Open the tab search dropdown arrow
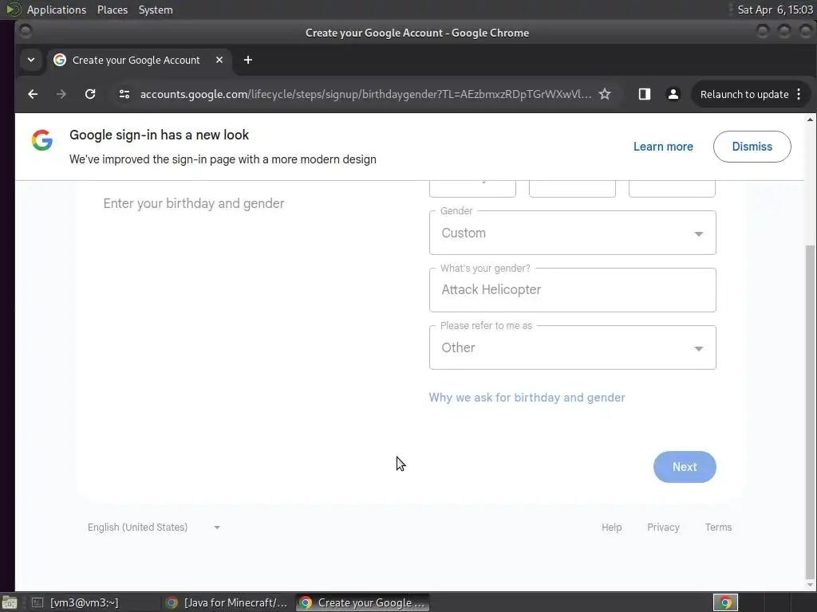 point(31,60)
